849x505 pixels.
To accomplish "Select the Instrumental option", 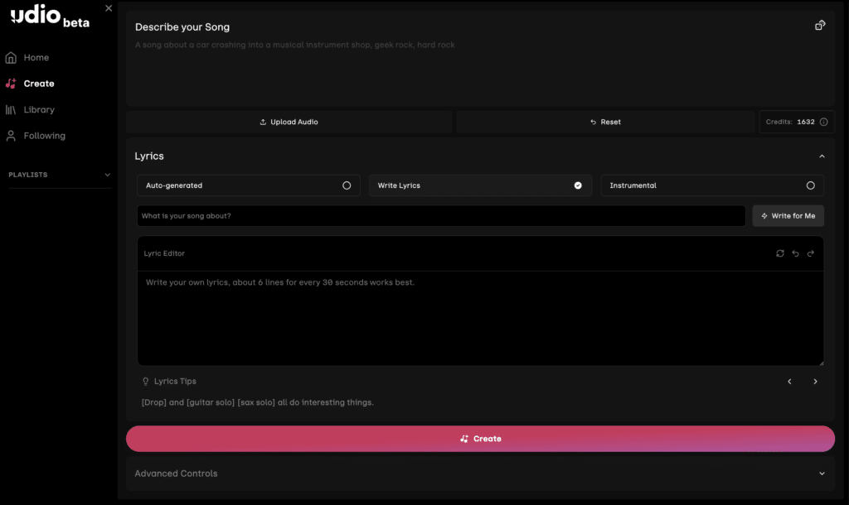I will pos(712,185).
